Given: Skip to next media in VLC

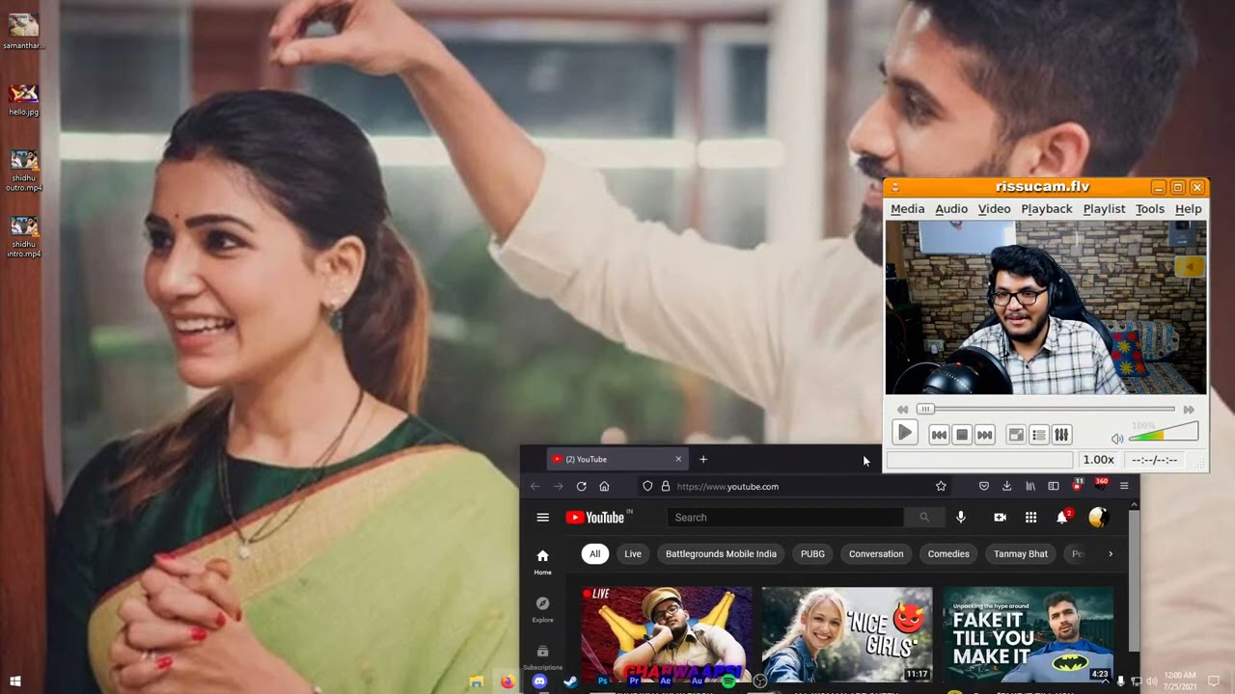Looking at the screenshot, I should tap(984, 435).
